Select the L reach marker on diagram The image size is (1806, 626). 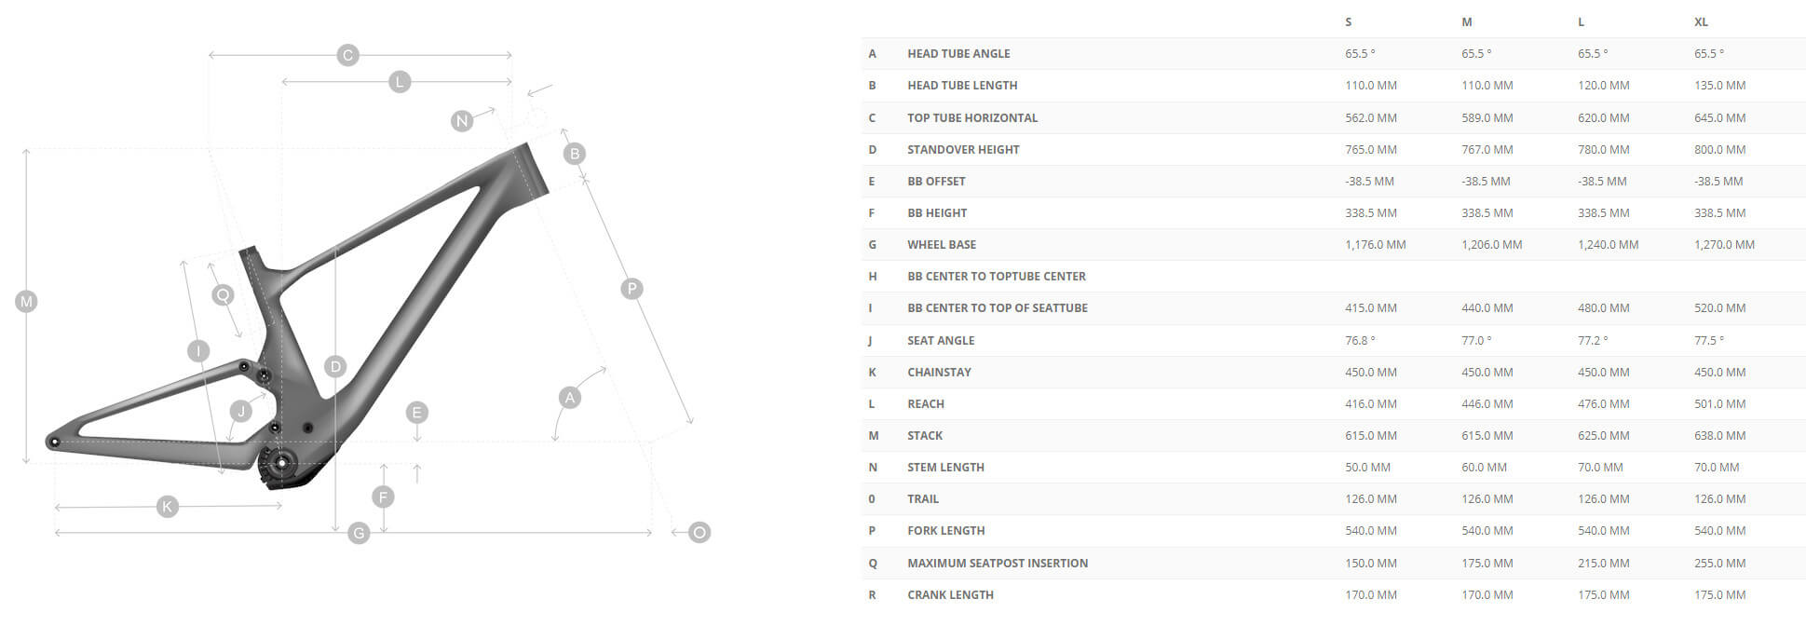click(x=400, y=82)
